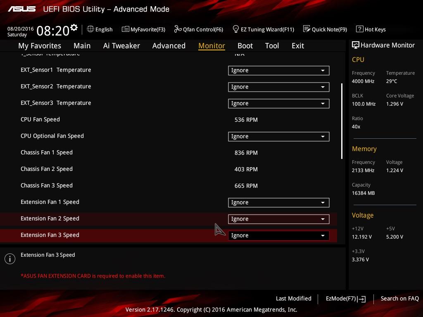423x317 pixels.
Task: Click the CPU Optional Fan Speed label
Action: pyautogui.click(x=52, y=136)
